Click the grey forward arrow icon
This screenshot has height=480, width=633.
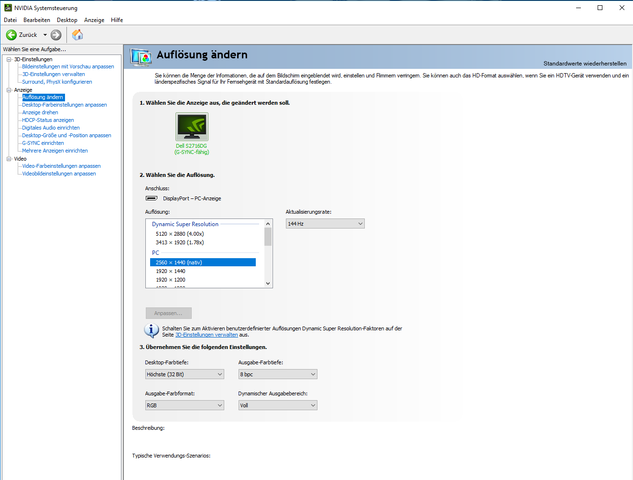[56, 35]
